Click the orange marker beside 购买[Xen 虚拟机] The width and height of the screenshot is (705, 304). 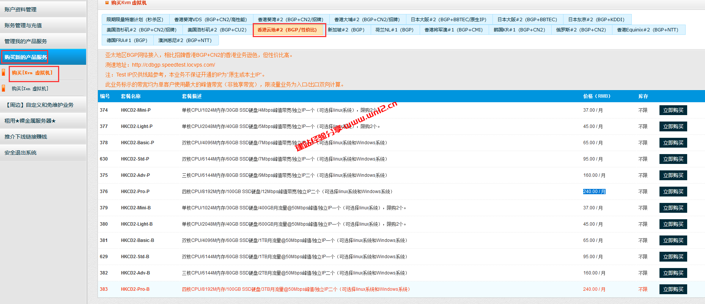(3, 89)
